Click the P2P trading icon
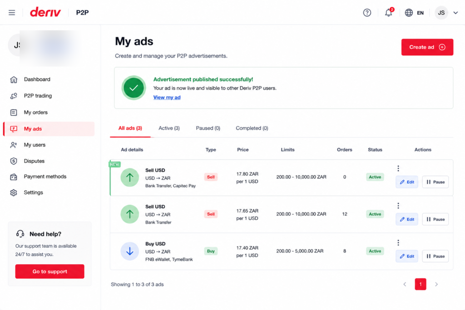The image size is (465, 310). [x=14, y=96]
